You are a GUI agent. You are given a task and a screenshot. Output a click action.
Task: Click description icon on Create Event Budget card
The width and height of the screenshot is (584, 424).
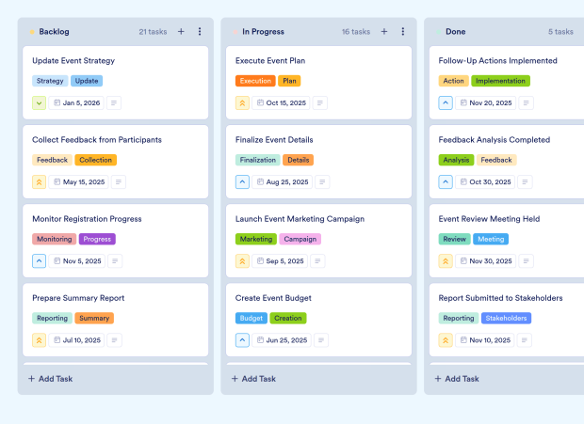(x=319, y=340)
